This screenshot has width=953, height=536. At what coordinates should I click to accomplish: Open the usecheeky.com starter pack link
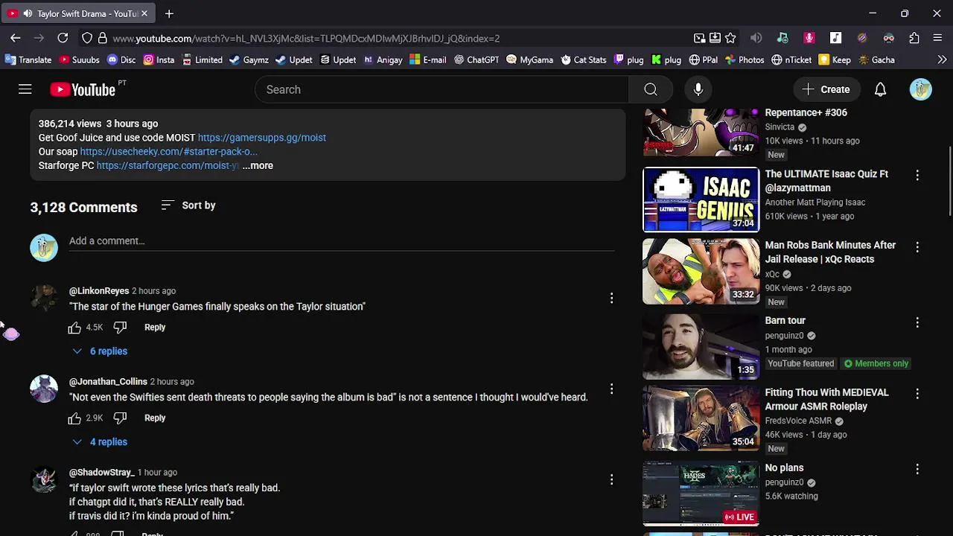tap(169, 152)
